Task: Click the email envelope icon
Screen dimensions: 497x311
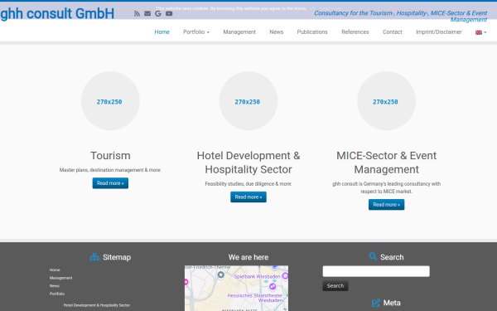Action: pyautogui.click(x=147, y=13)
